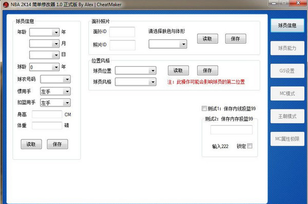The image size is (308, 204).
Task: Switch to the GS设置 tab
Action: click(x=287, y=71)
